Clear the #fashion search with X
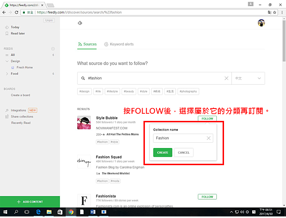The width and height of the screenshot is (286, 218). [226, 78]
